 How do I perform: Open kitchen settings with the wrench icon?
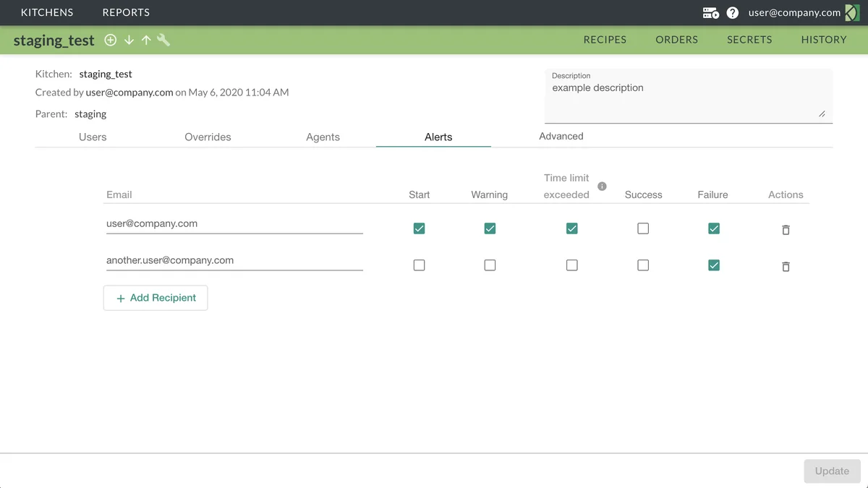click(164, 40)
